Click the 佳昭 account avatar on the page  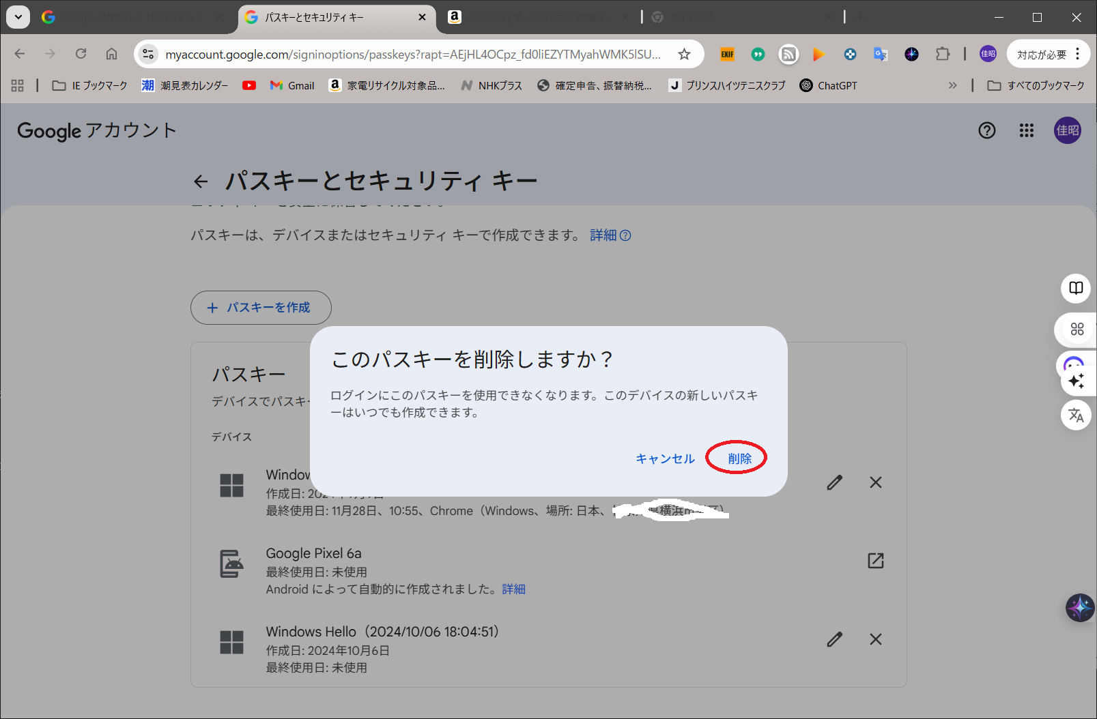tap(1067, 130)
